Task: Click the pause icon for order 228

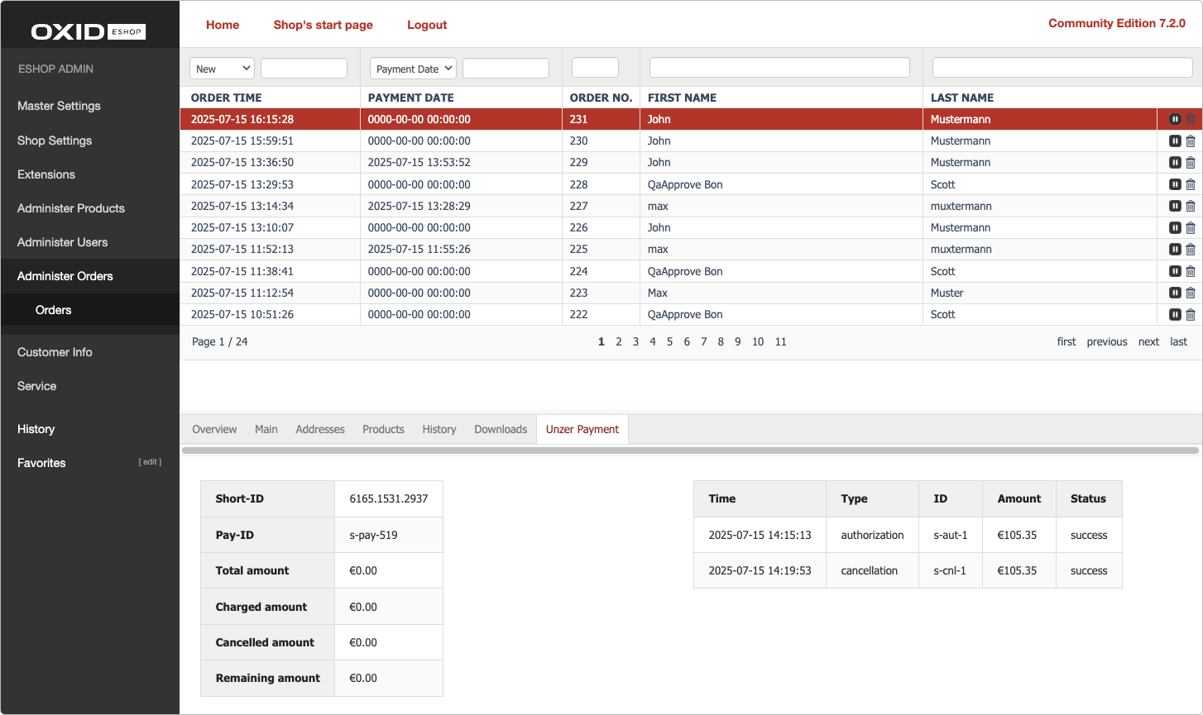Action: (x=1175, y=184)
